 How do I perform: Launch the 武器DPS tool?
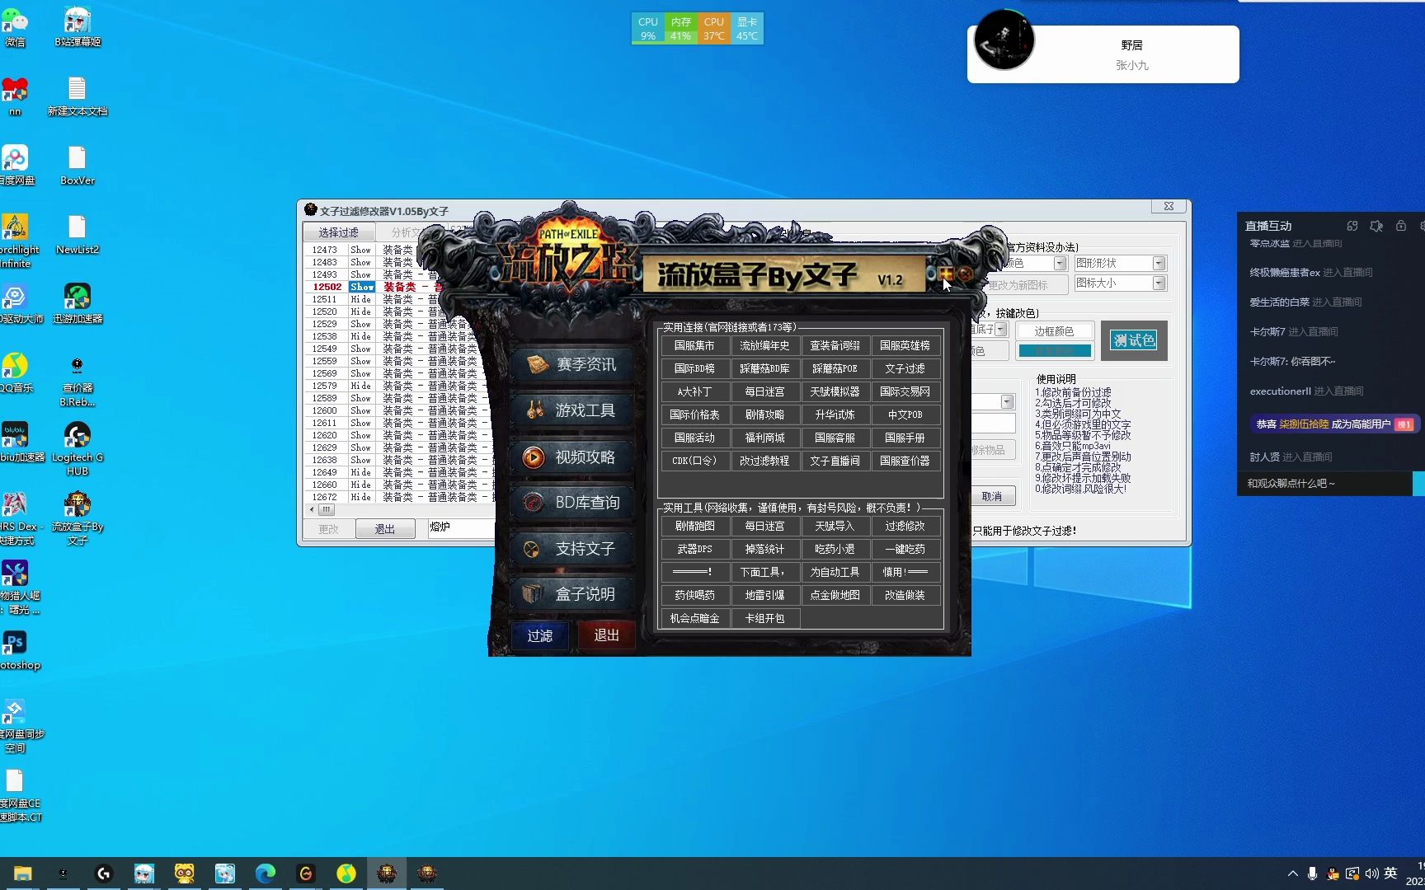[x=694, y=549]
